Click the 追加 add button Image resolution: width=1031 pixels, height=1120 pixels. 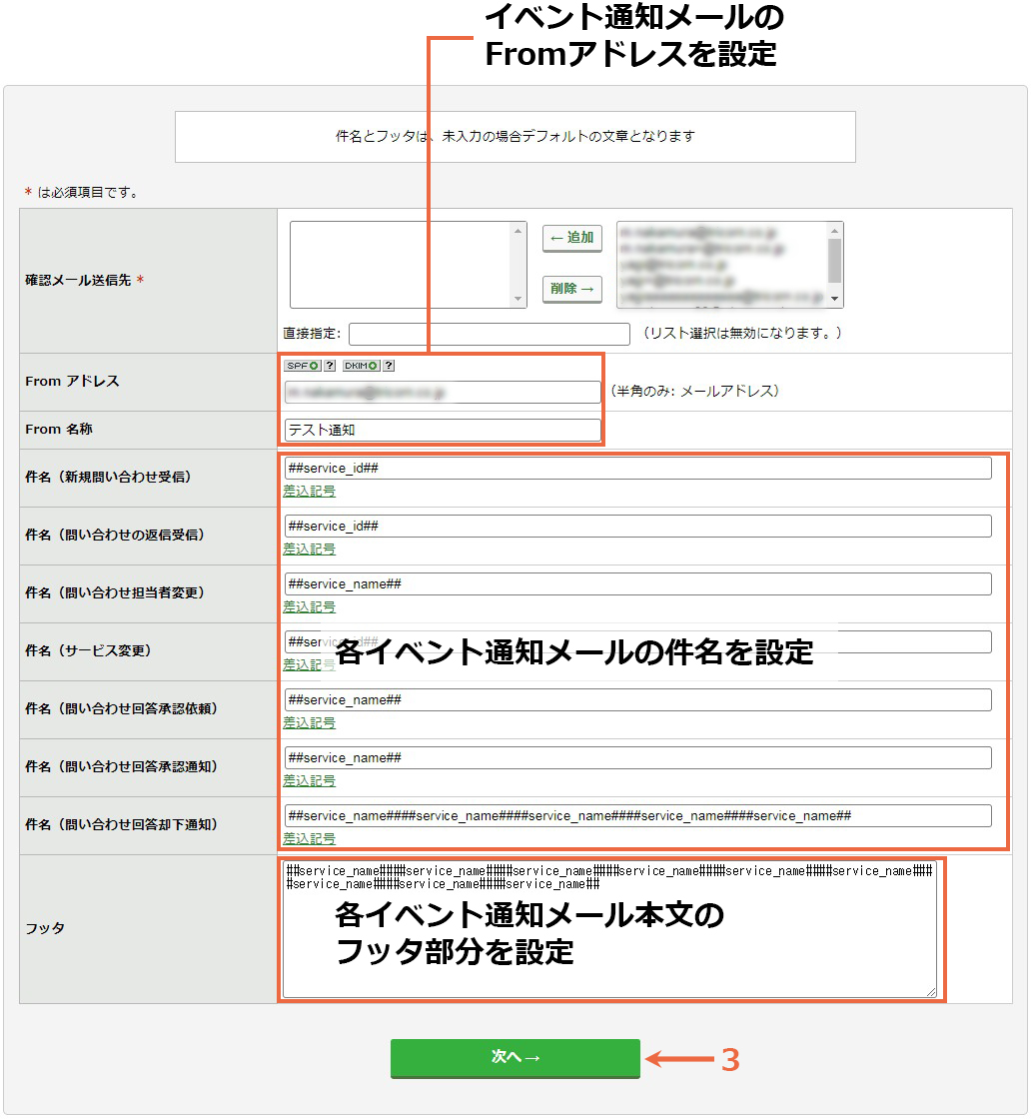pyautogui.click(x=571, y=238)
